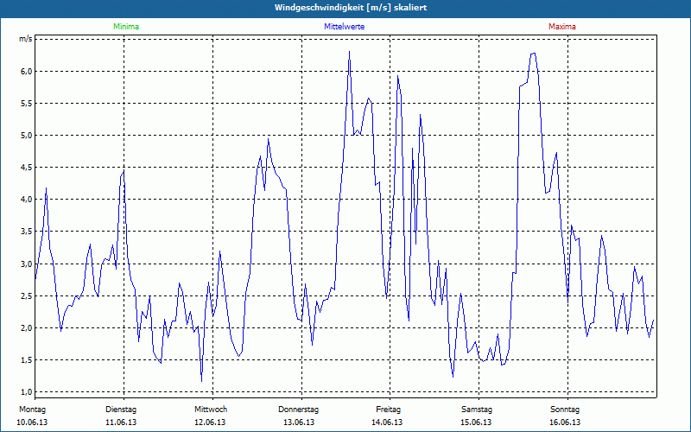This screenshot has height=432, width=691.
Task: Click the chart title Windgeschwindigkeit [m/s] skaliert
Action: coord(351,8)
